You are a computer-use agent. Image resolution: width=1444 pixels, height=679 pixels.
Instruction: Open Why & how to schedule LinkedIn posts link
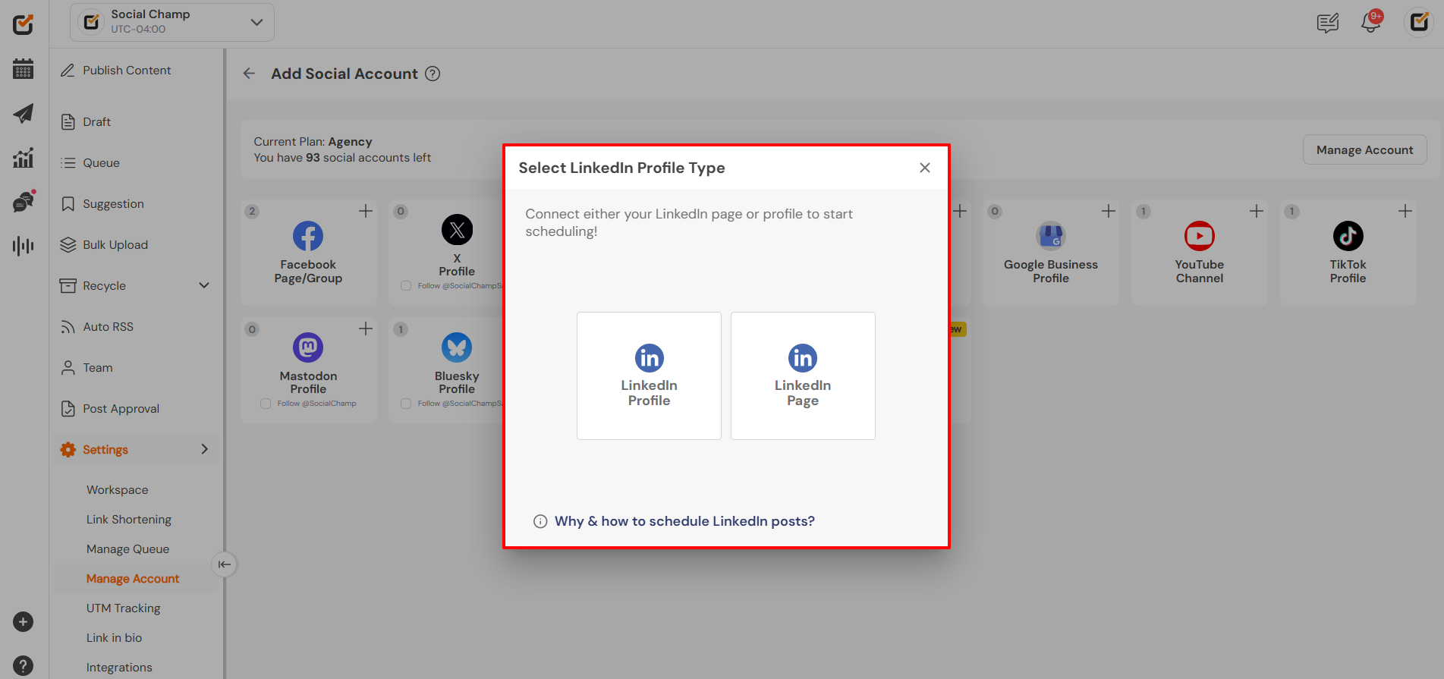coord(684,521)
